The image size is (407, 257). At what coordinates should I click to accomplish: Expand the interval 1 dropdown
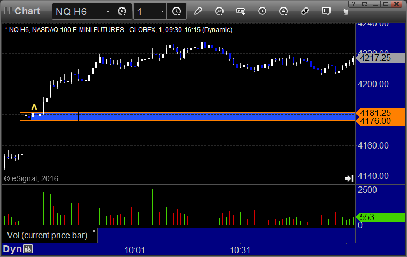pos(162,11)
